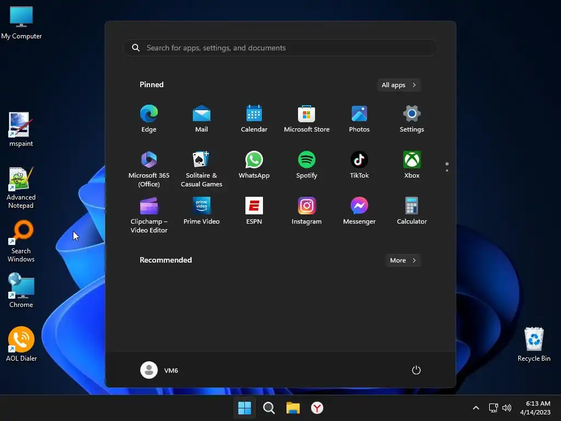Open Yandex browser from the taskbar
The image size is (561, 421).
(317, 408)
